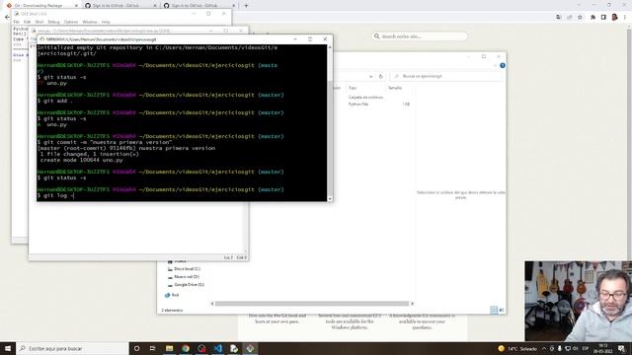This screenshot has height=355, width=632.
Task: Open Task View on the taskbar
Action: tap(153, 348)
